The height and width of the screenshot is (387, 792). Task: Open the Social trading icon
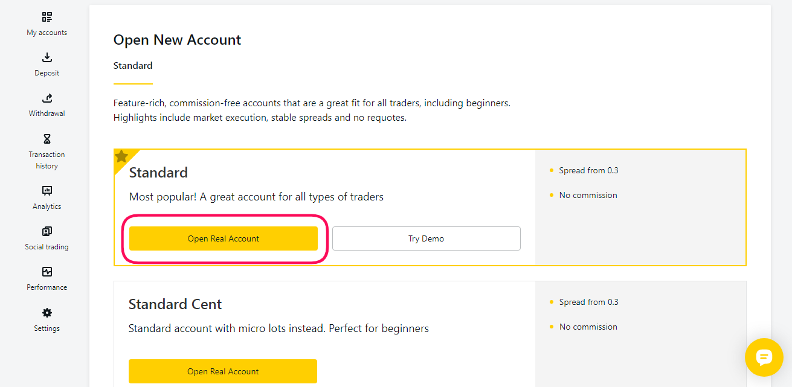click(x=47, y=231)
